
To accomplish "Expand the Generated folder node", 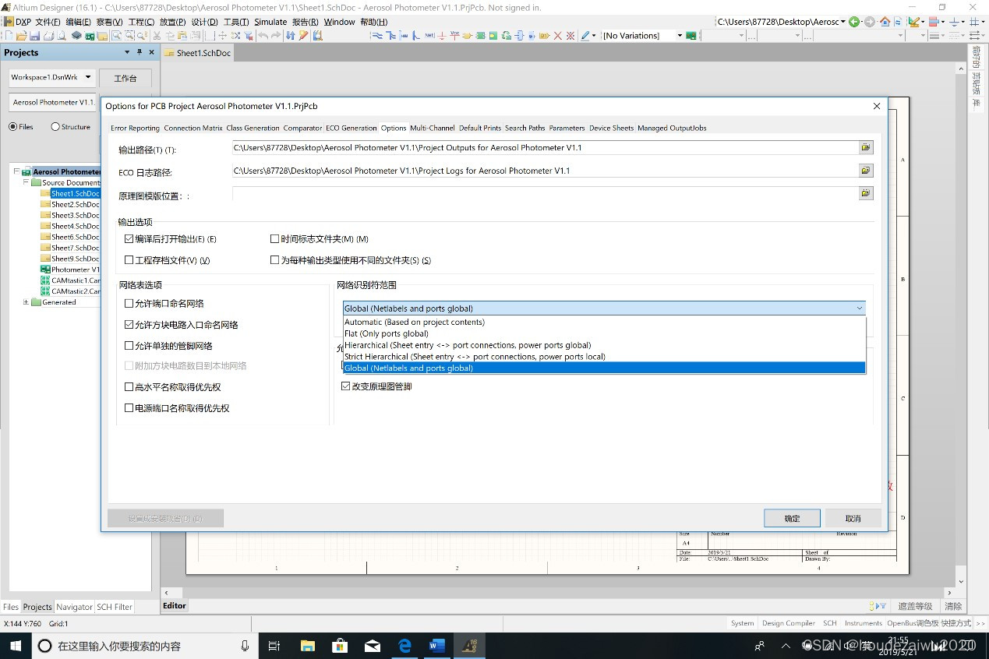I will coord(26,302).
